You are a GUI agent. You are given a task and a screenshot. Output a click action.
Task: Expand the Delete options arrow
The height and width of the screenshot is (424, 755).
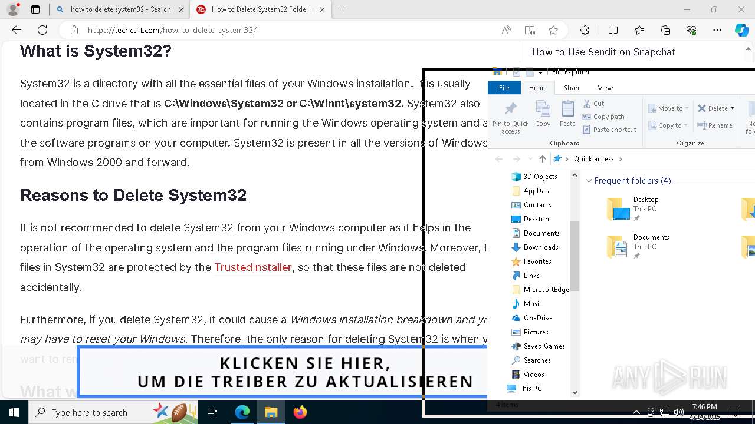coord(732,108)
